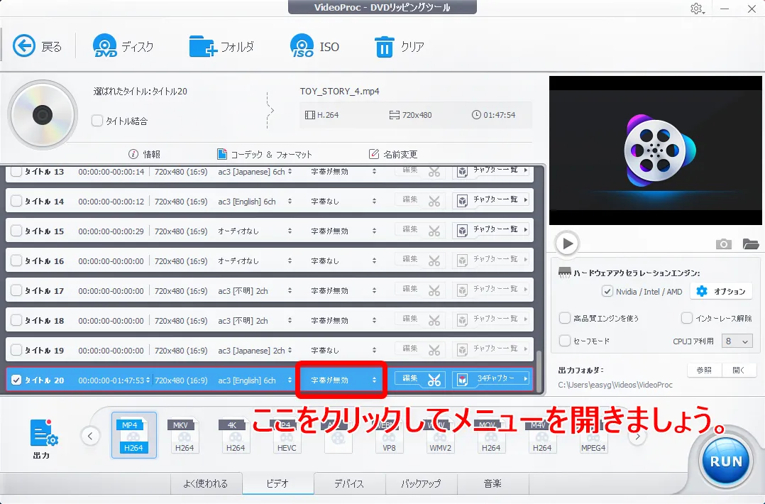Adjust Title 20 time range stepper

148,380
